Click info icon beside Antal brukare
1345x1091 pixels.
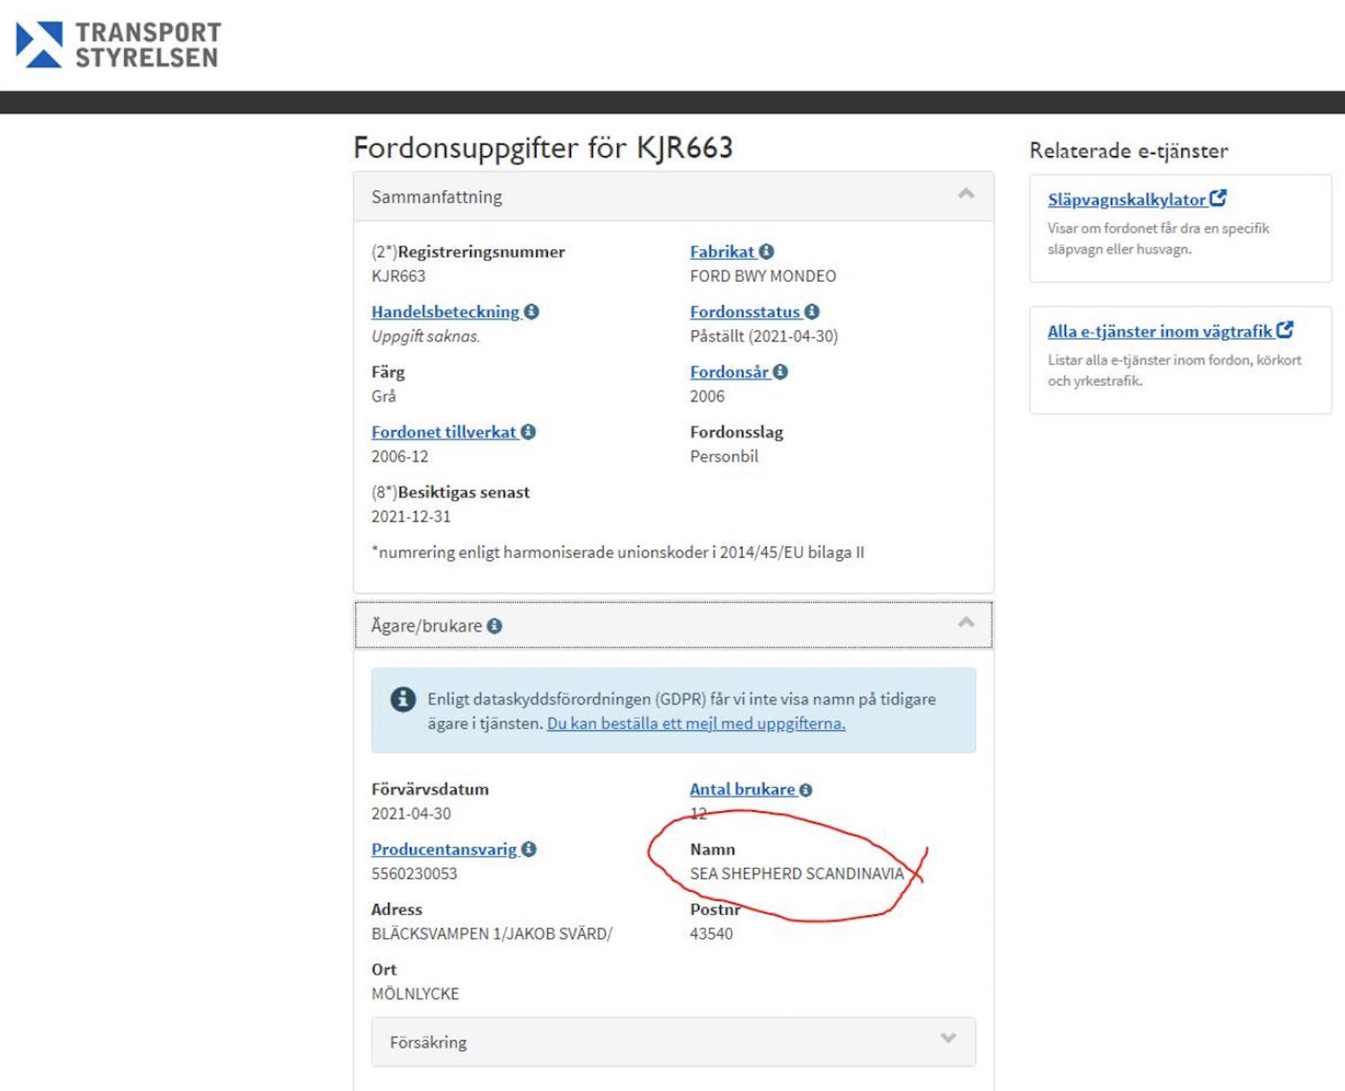(806, 790)
